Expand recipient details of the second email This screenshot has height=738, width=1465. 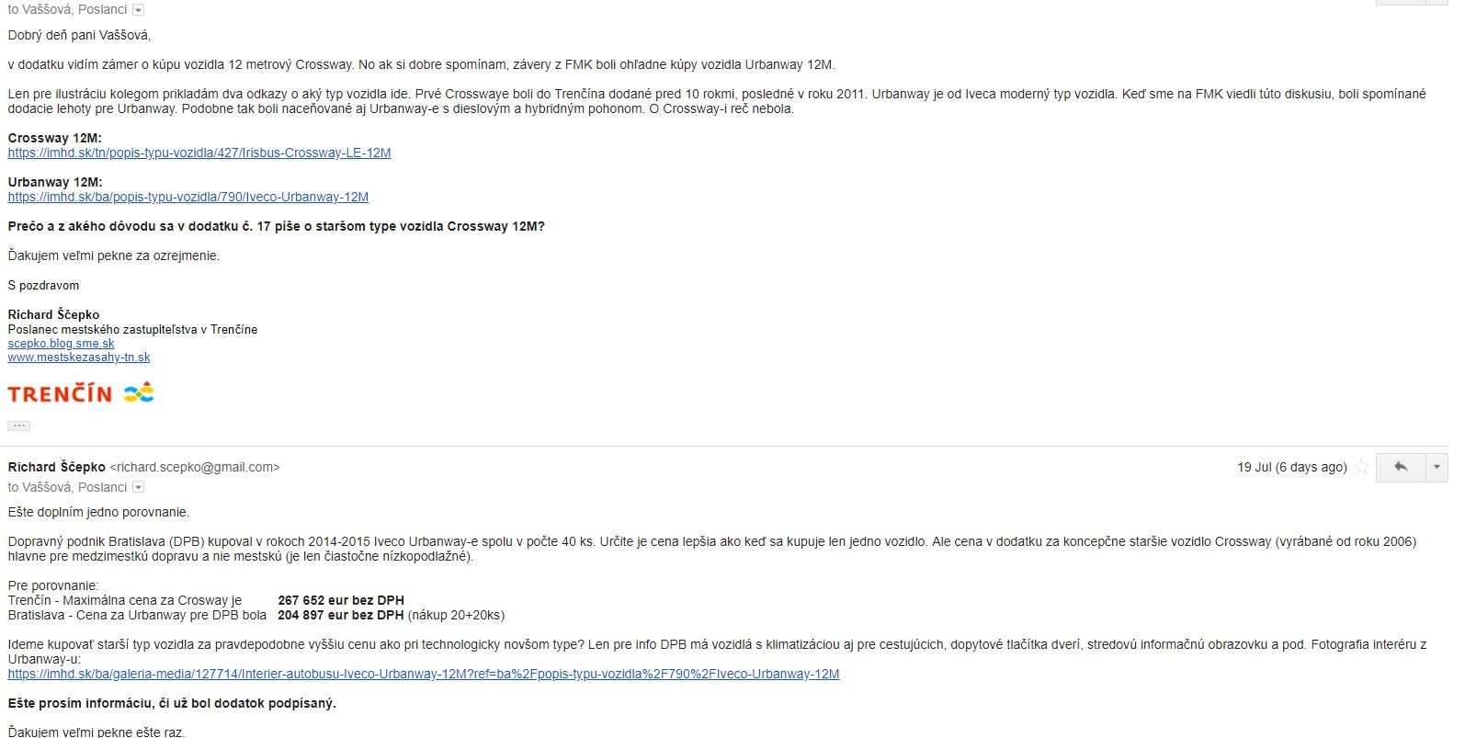[139, 487]
